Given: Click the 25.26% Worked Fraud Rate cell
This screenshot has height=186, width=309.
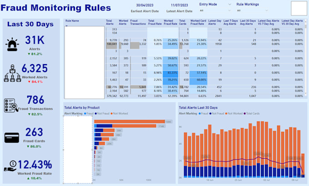Looking at the screenshot, I should [x=170, y=40].
